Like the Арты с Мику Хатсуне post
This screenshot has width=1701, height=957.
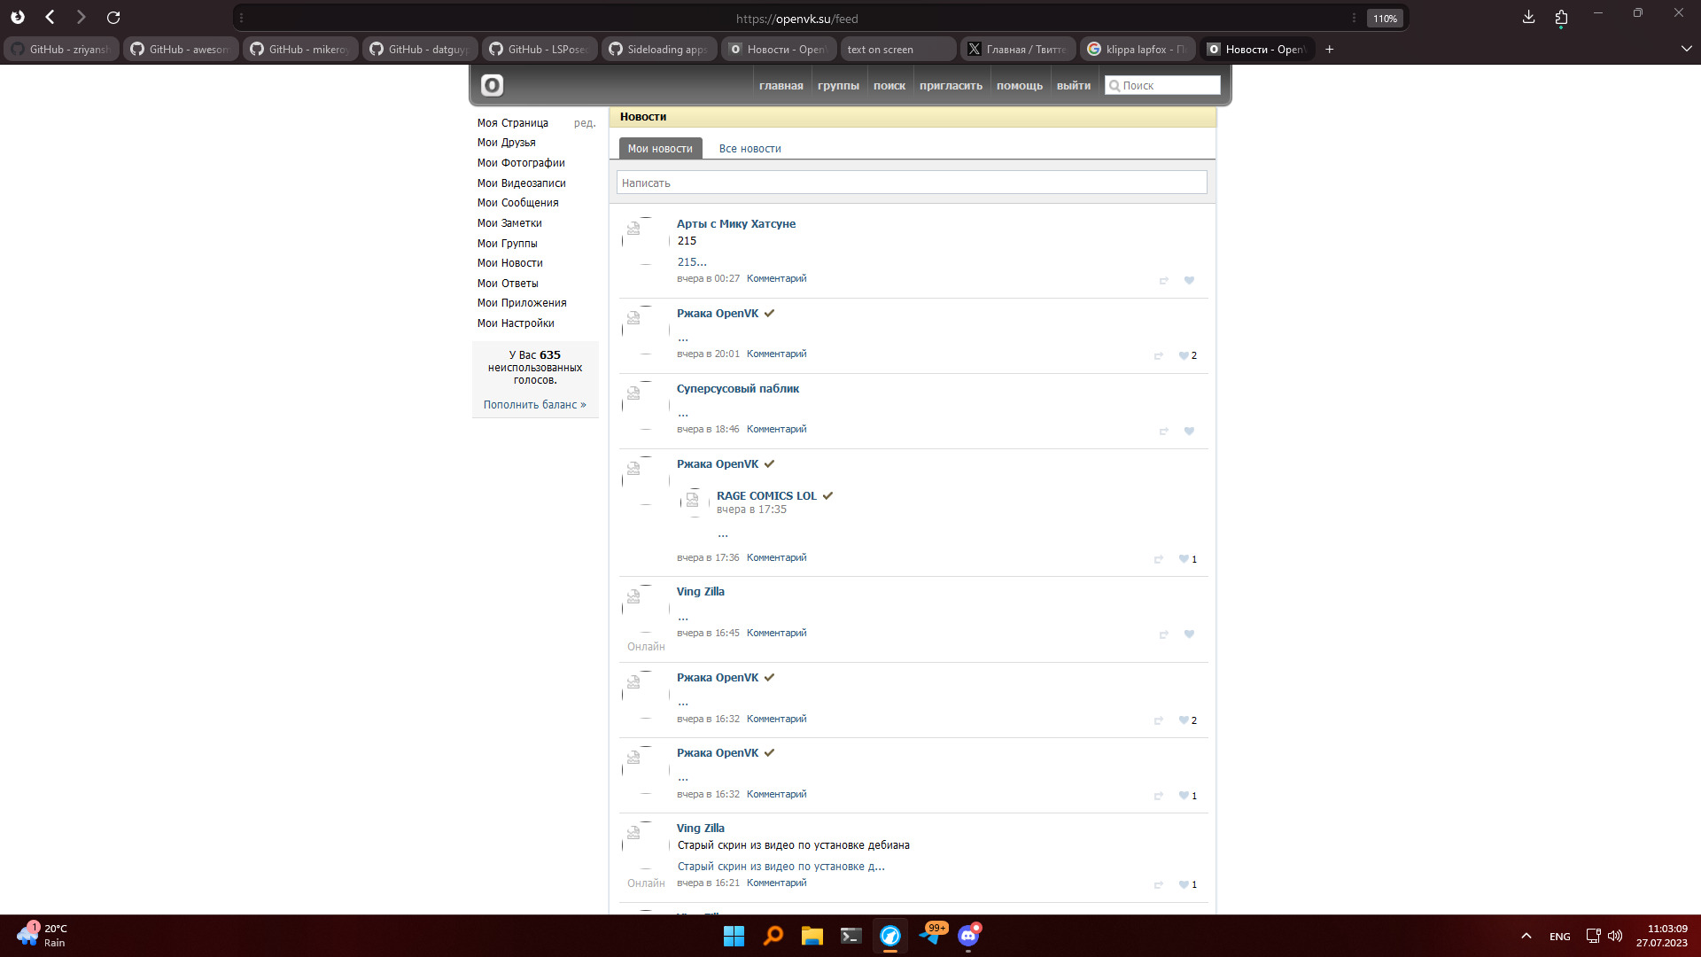point(1189,281)
